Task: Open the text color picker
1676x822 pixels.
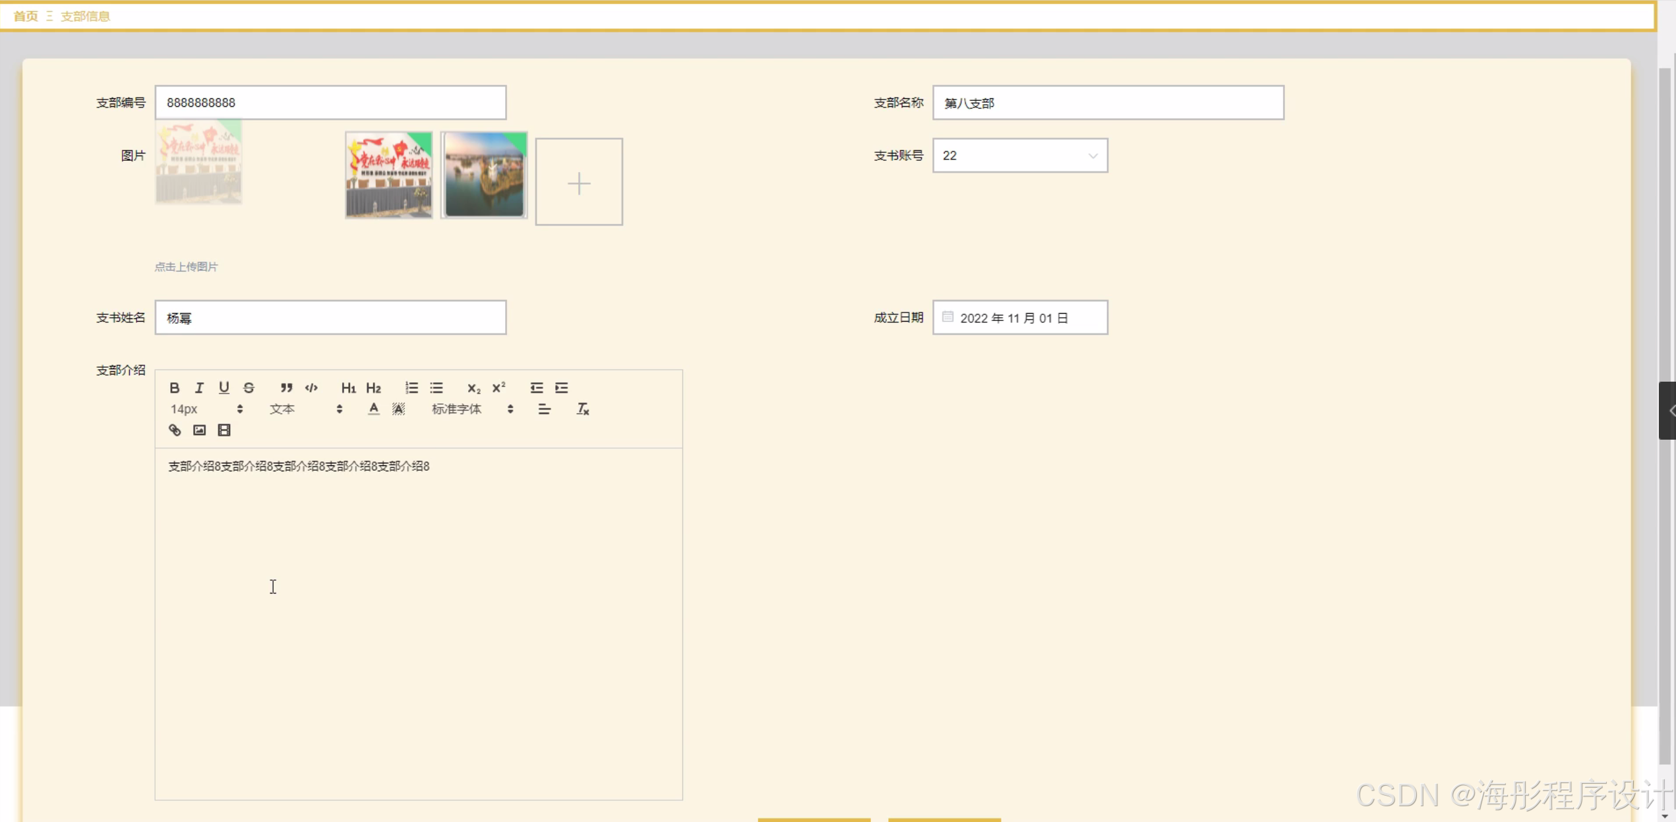Action: tap(374, 409)
